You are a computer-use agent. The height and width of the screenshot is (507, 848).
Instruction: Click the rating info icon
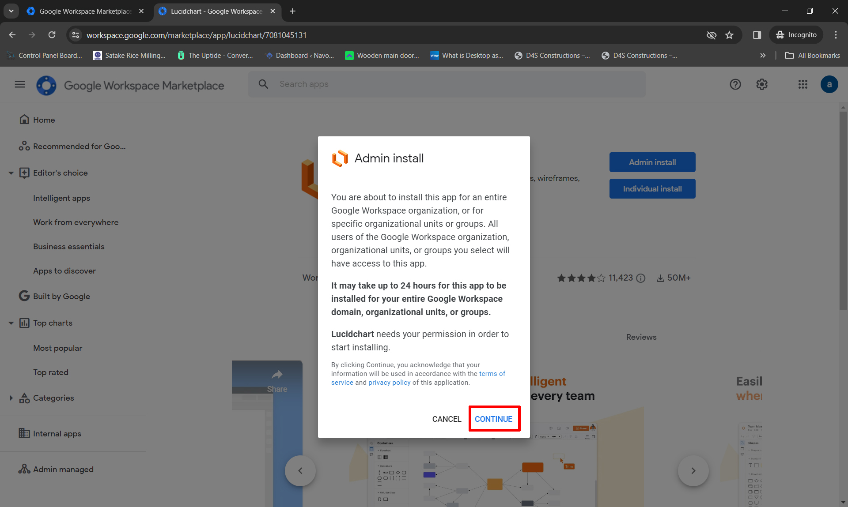[641, 278]
